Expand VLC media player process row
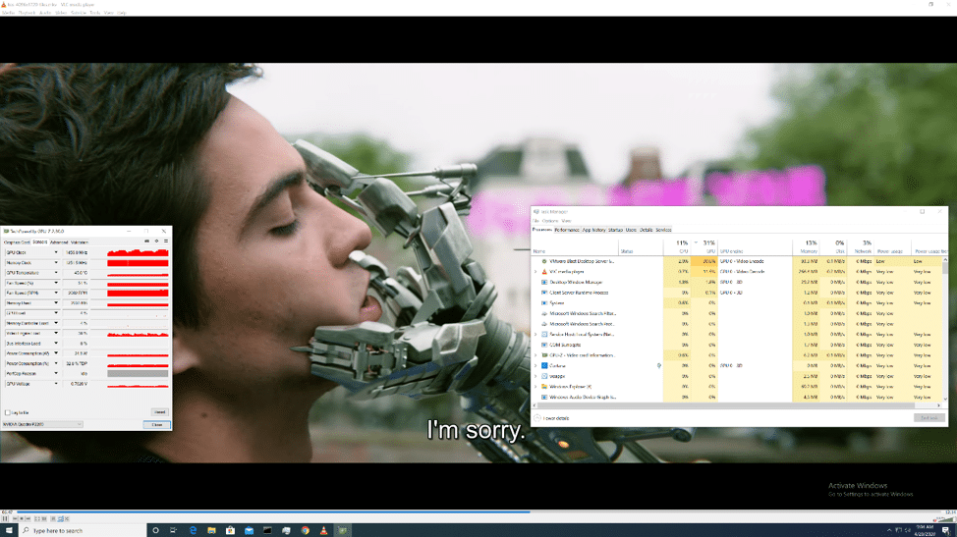957x537 pixels. pos(535,272)
